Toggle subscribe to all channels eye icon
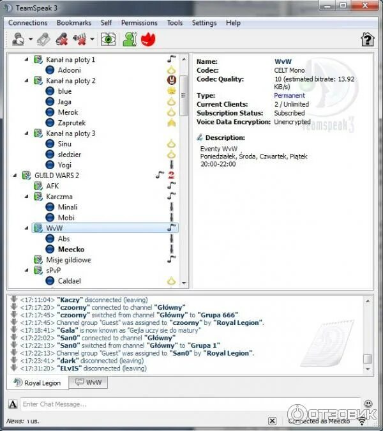 109,40
